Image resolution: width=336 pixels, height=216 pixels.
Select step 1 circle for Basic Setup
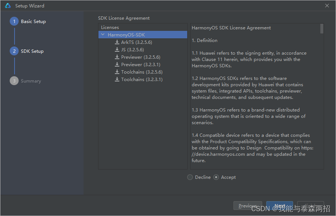[14, 21]
